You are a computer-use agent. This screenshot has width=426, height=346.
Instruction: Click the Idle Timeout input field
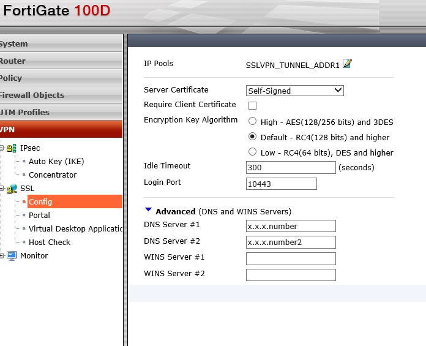291,167
